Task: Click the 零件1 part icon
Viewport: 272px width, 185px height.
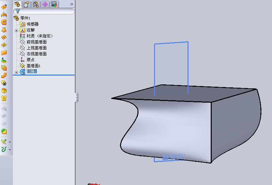Action: pos(16,18)
